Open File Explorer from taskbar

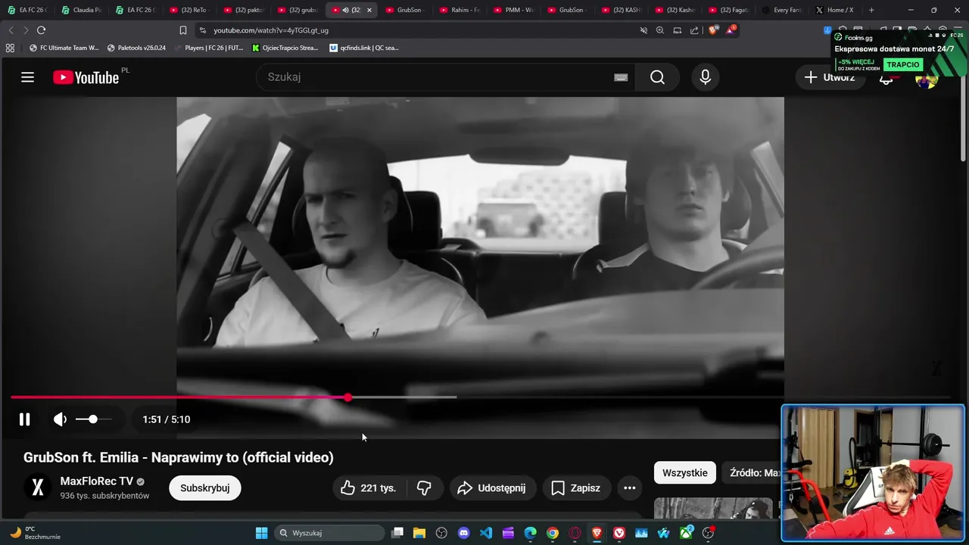click(x=419, y=533)
